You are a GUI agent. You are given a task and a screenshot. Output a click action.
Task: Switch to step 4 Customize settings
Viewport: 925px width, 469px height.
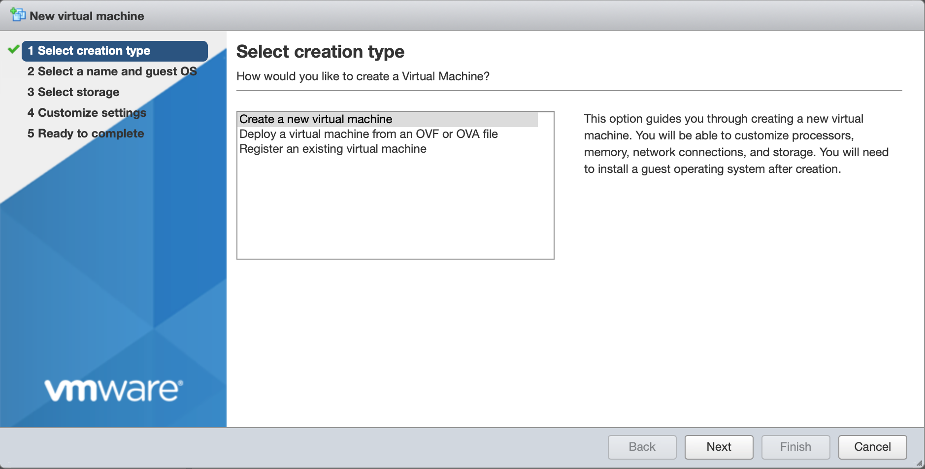pos(87,113)
